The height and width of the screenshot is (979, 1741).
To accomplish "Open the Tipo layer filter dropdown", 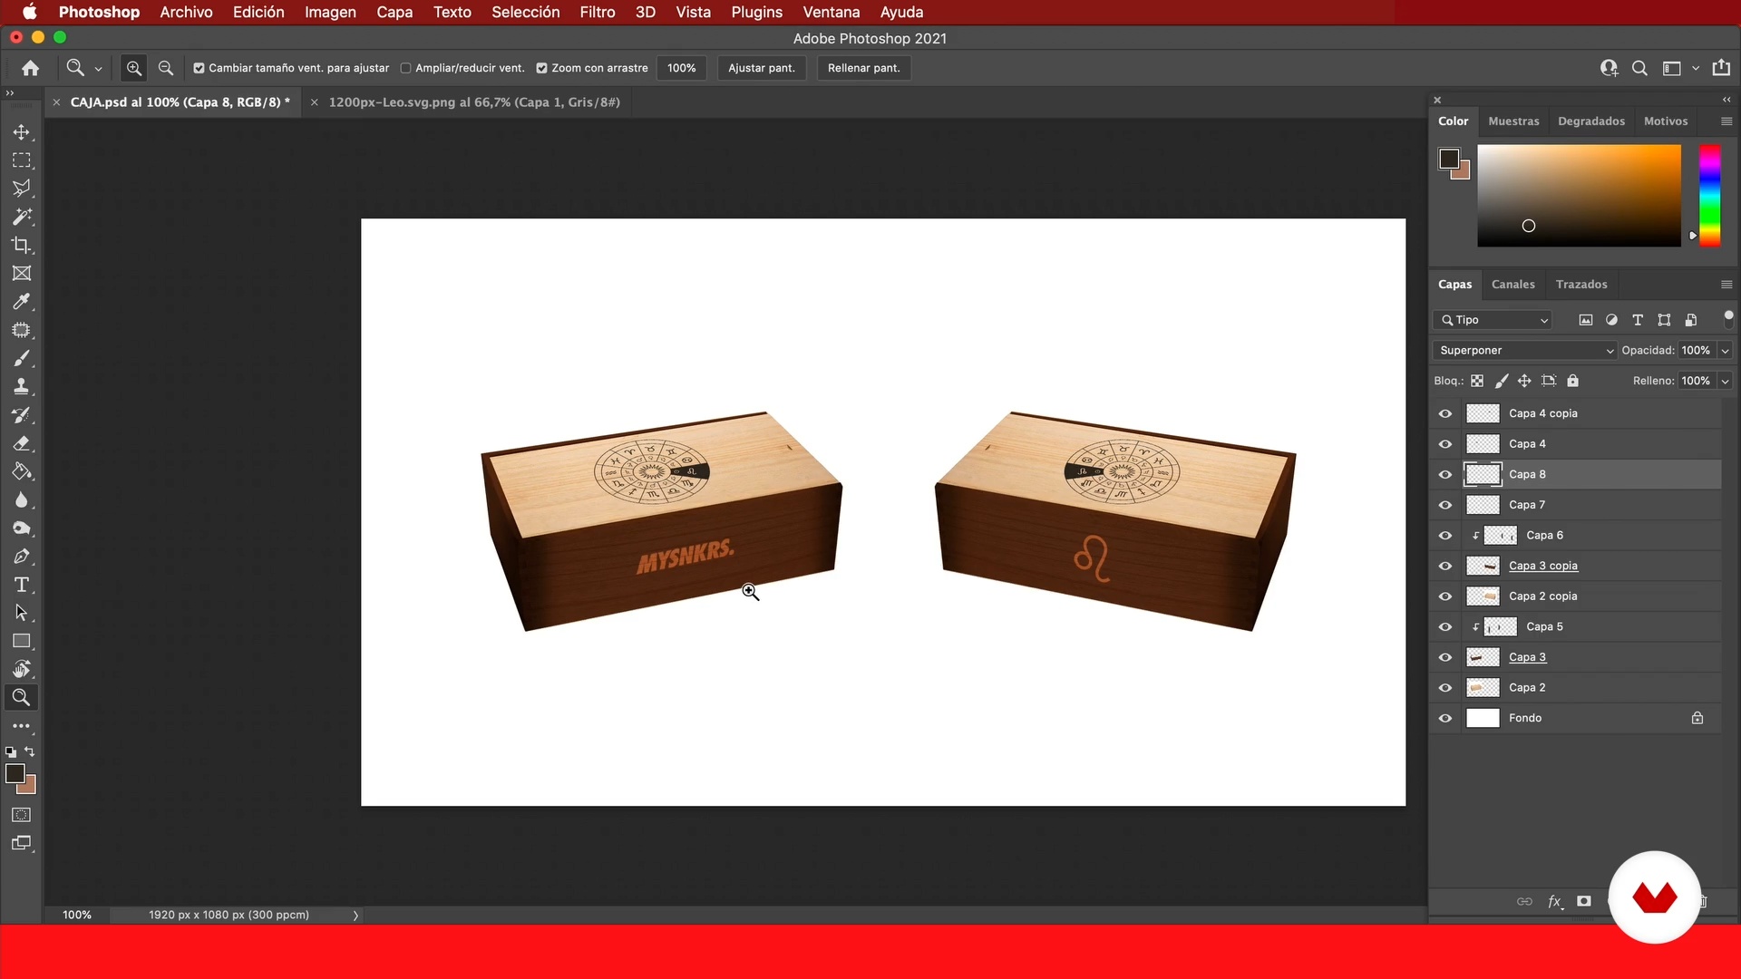I will (1493, 320).
